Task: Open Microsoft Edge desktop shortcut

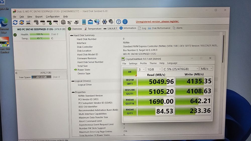Action: [4, 25]
